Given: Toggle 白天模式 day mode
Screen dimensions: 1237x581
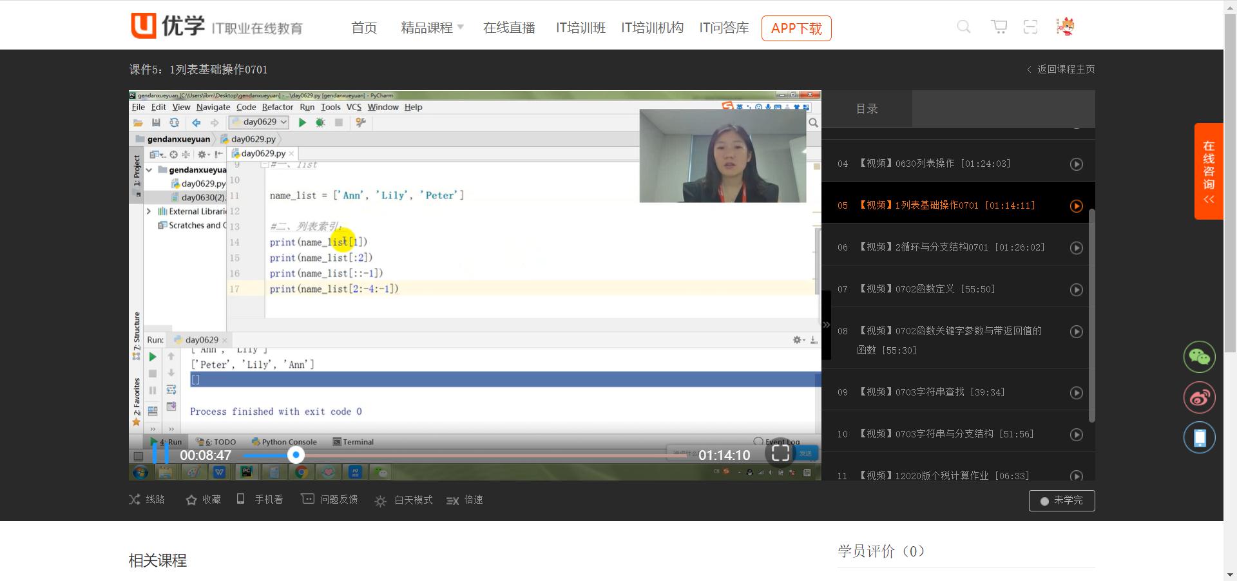Looking at the screenshot, I should tap(404, 500).
